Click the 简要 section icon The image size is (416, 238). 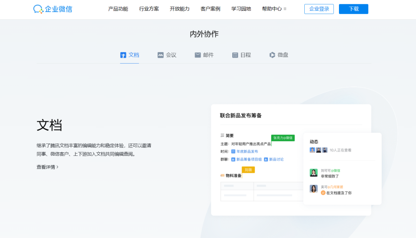(x=222, y=135)
